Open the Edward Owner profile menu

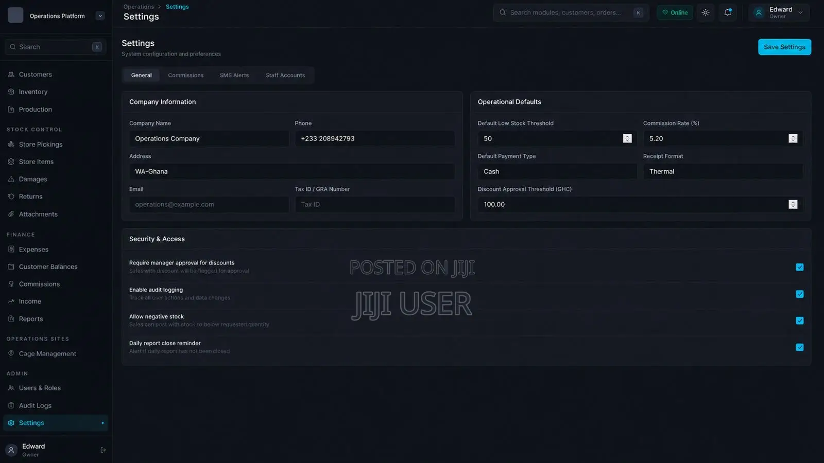(779, 12)
